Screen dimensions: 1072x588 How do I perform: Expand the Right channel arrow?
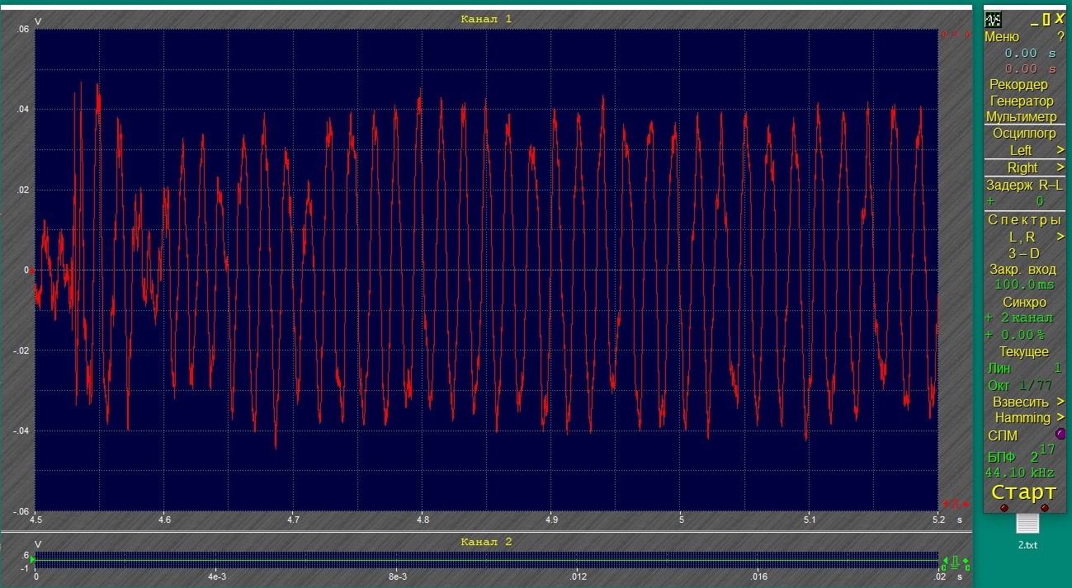click(1060, 167)
